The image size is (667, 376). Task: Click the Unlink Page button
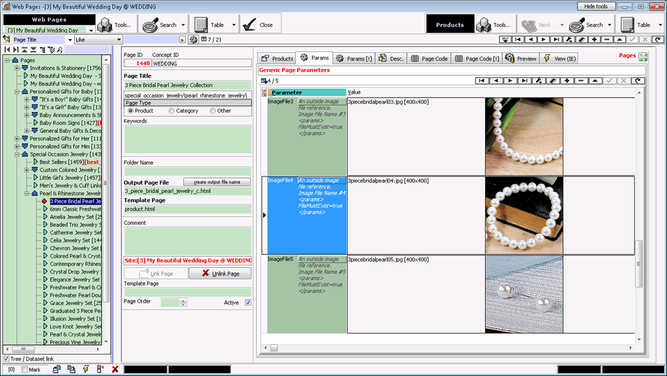tap(220, 274)
